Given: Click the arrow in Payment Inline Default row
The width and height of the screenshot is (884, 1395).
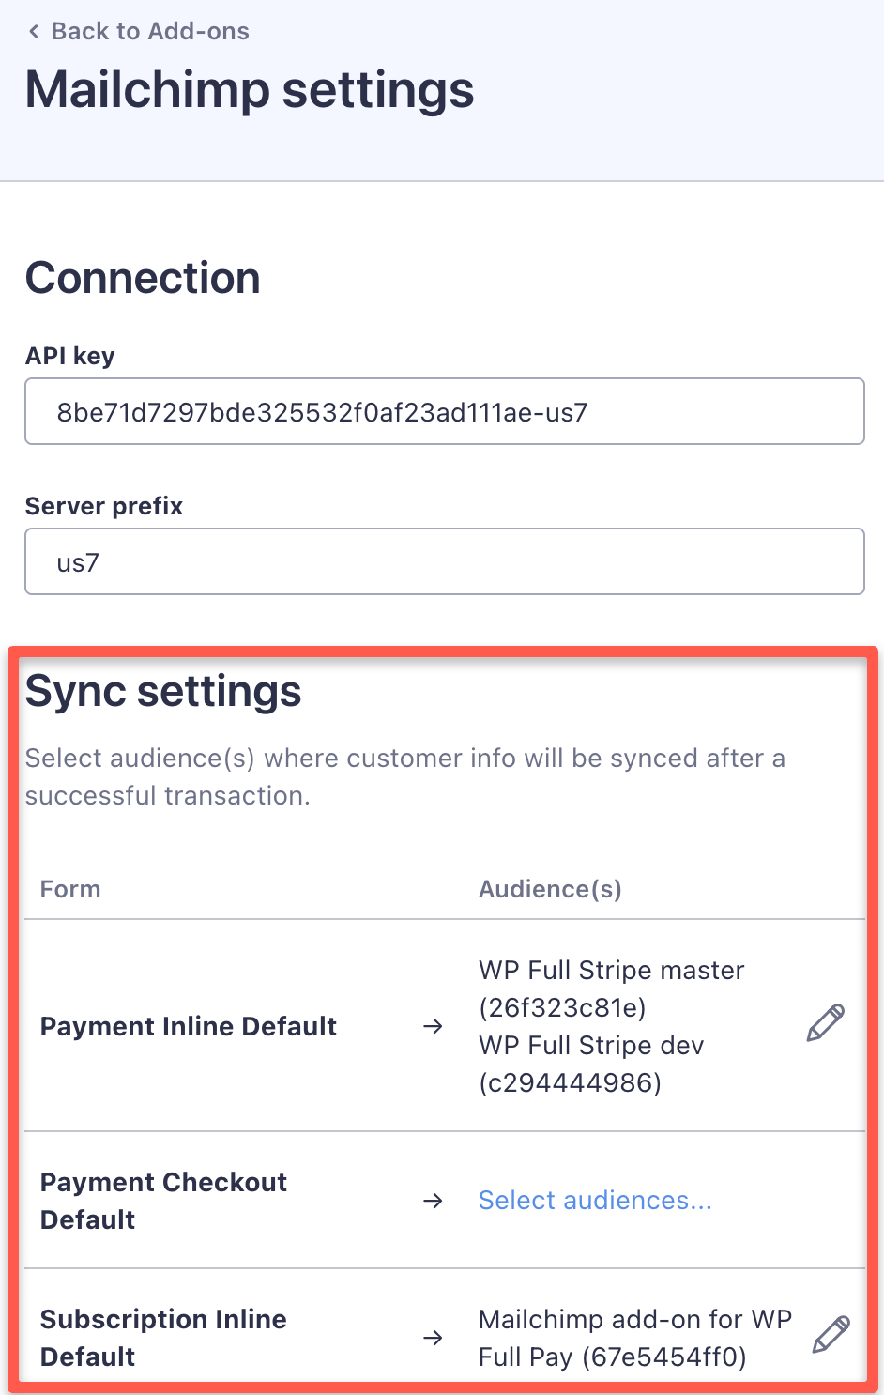Looking at the screenshot, I should (433, 1027).
